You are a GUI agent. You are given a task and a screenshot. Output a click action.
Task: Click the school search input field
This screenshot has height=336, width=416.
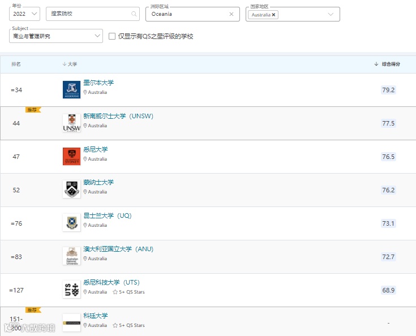[x=93, y=14]
